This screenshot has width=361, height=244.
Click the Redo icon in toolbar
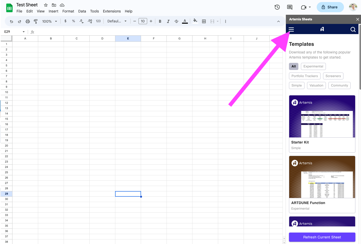coord(19,21)
